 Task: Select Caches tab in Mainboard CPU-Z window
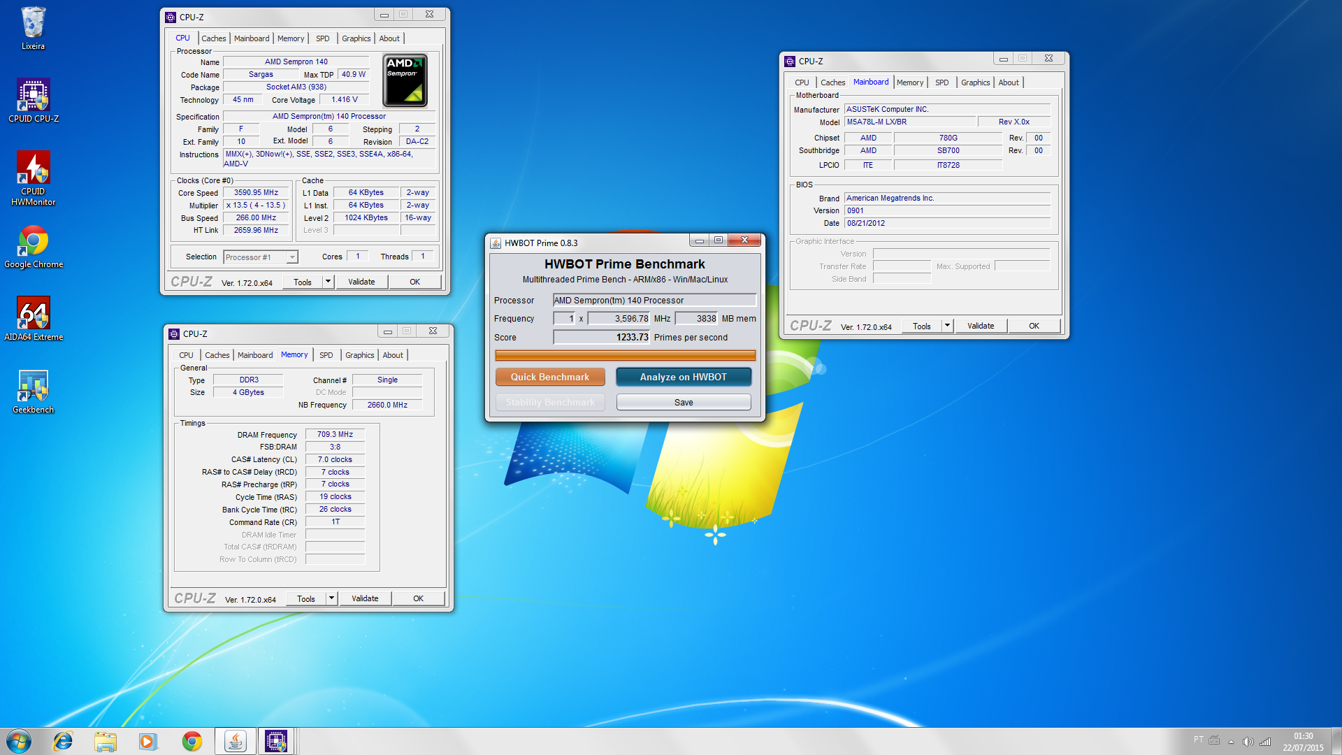click(x=832, y=82)
